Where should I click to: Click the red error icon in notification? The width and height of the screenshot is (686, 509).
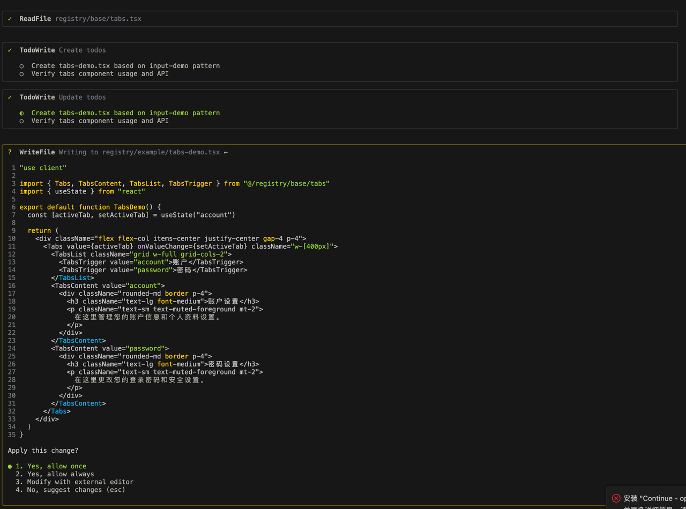pos(616,498)
